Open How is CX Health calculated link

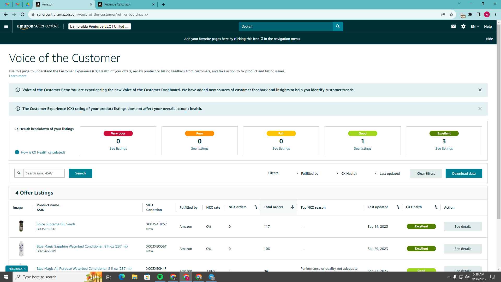point(43,152)
